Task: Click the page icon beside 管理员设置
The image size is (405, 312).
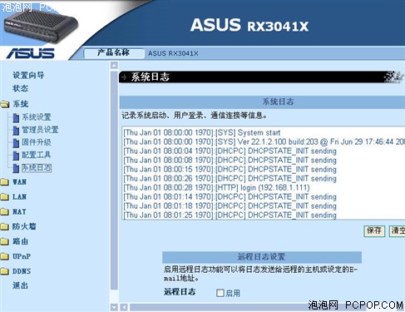Action: 16,130
